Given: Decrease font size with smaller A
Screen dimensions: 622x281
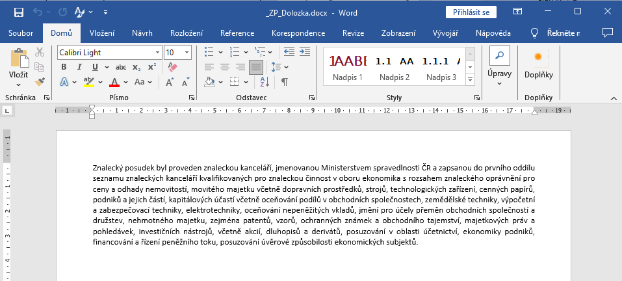Looking at the screenshot, I should coord(185,82).
